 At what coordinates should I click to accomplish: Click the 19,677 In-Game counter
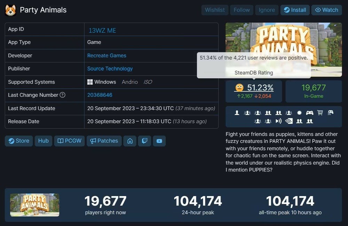pos(314,91)
